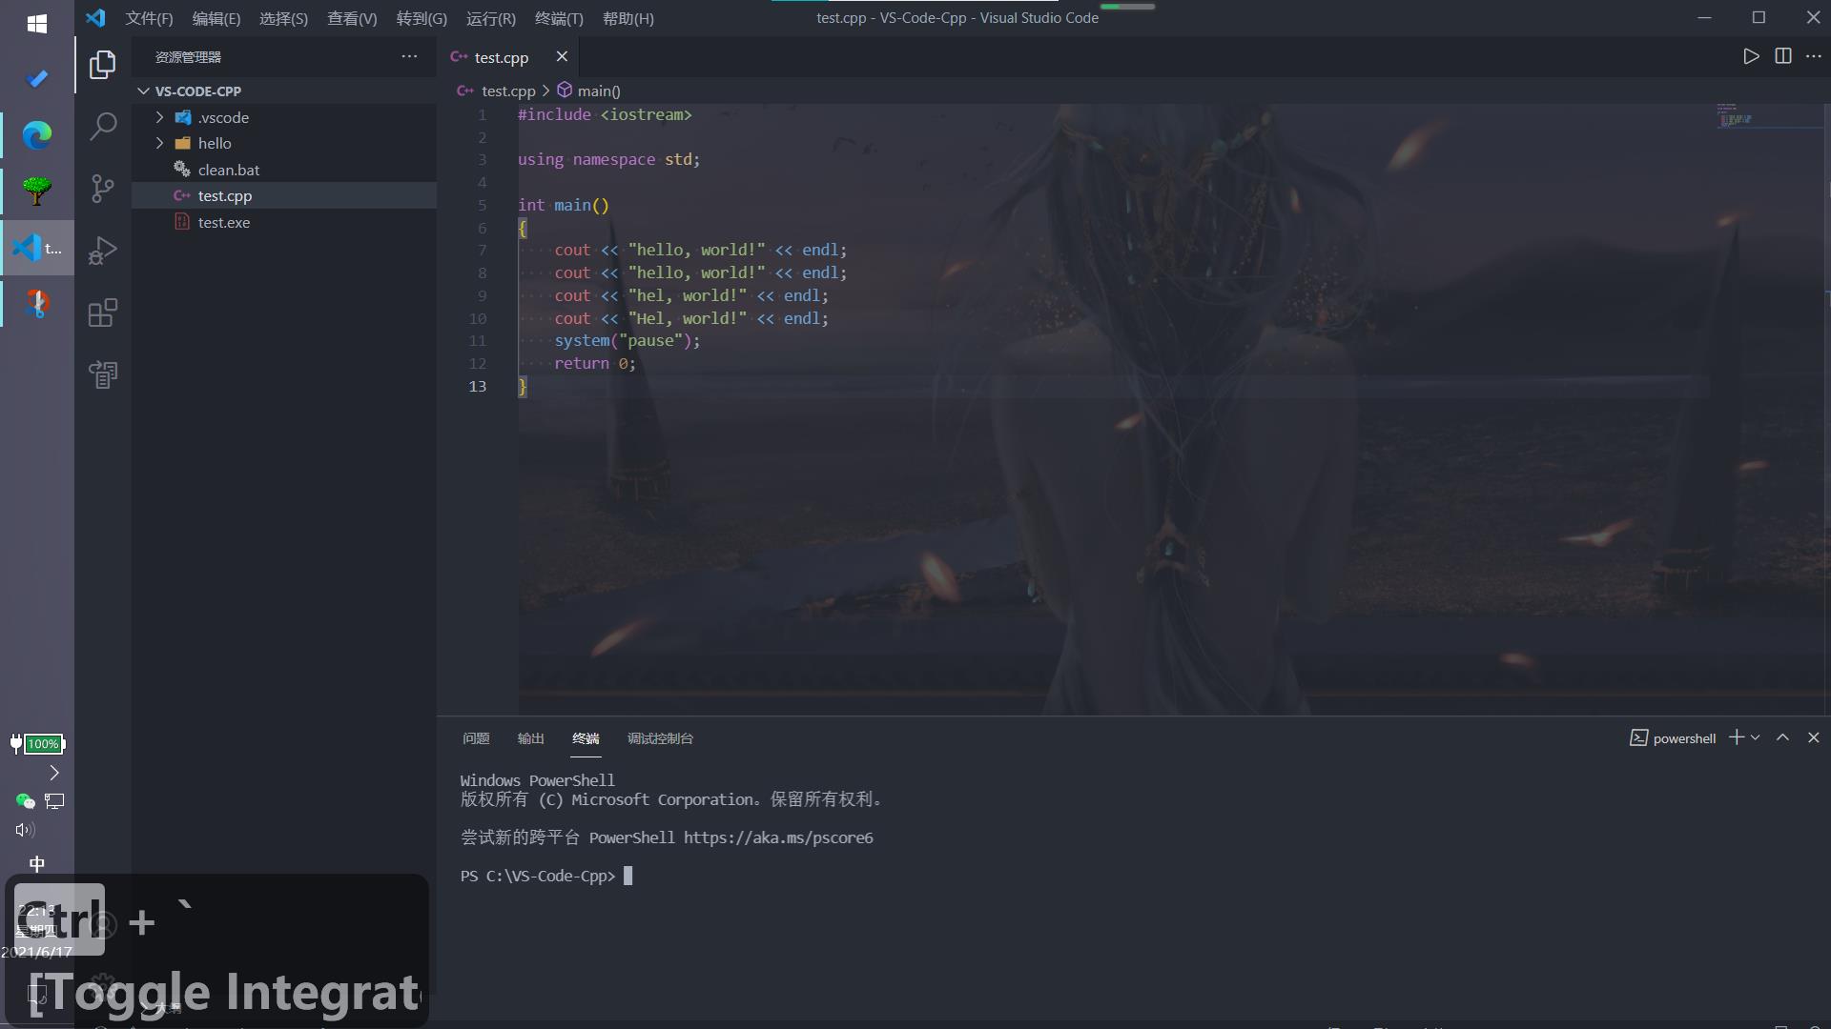The height and width of the screenshot is (1029, 1831).
Task: Launch Microsoft Edge from taskbar
Action: click(37, 135)
